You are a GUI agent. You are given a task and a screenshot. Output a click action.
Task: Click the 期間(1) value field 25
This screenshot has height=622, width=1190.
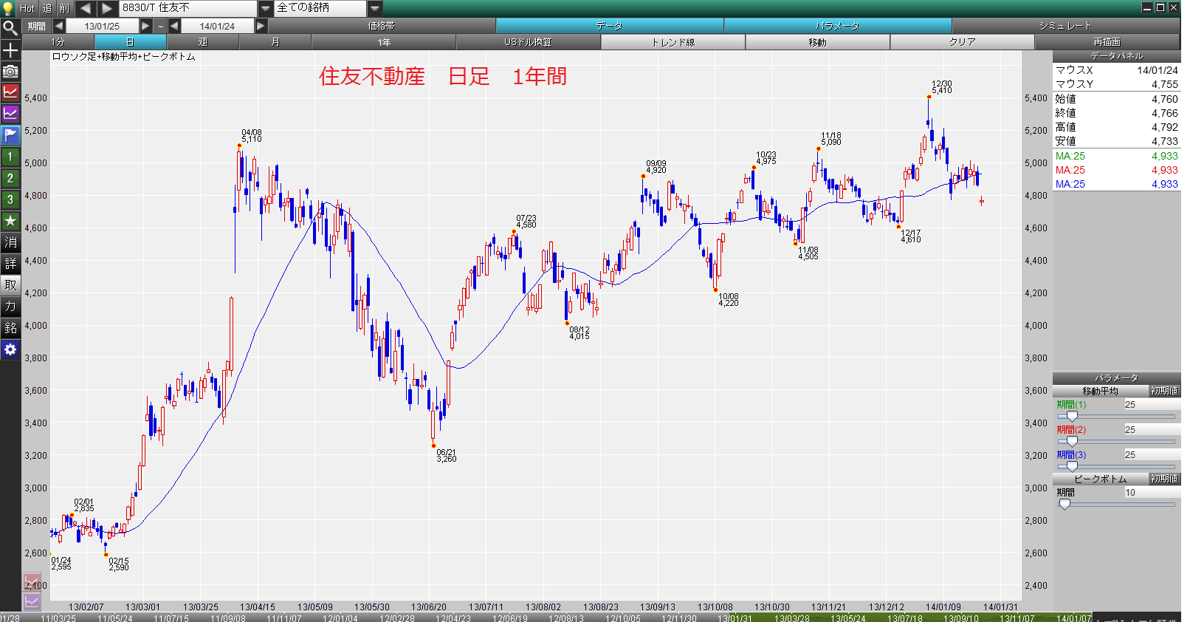tap(1152, 405)
